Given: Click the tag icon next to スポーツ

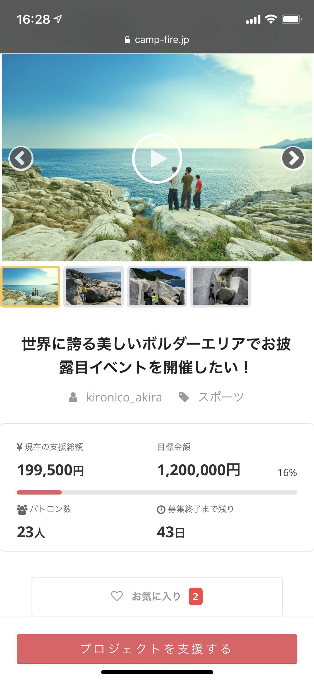Looking at the screenshot, I should pos(184,397).
